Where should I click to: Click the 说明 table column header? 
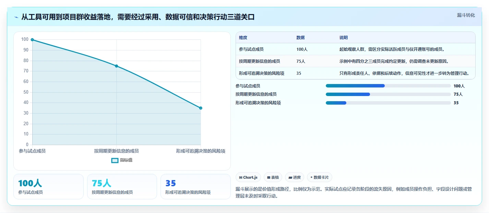pos(344,38)
